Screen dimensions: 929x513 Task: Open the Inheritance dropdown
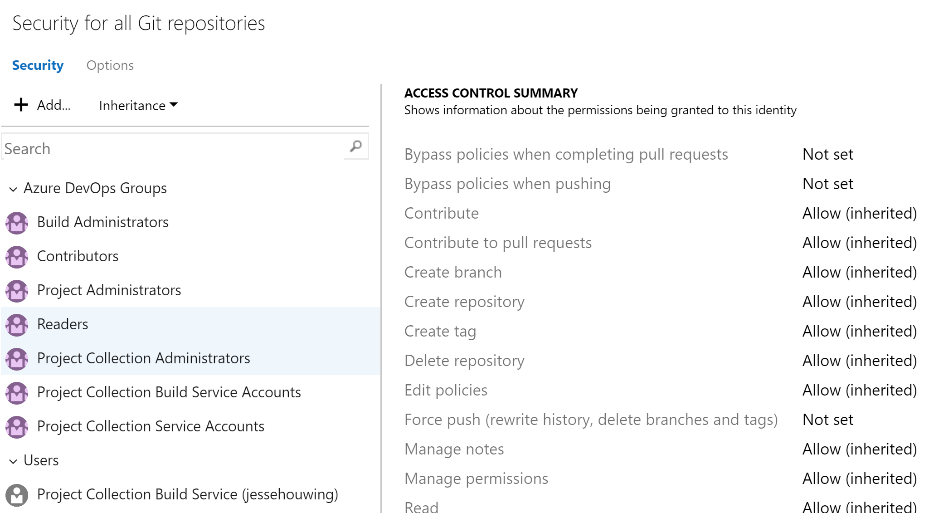click(x=138, y=105)
